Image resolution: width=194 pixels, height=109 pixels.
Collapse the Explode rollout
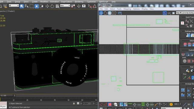tap(181, 50)
